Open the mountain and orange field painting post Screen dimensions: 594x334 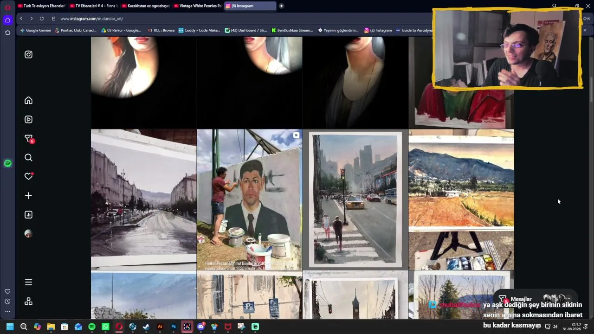click(x=461, y=199)
